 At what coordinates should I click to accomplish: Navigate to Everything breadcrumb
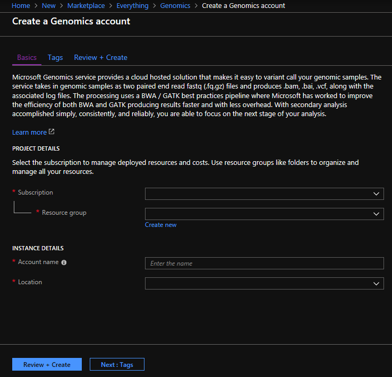pyautogui.click(x=132, y=5)
